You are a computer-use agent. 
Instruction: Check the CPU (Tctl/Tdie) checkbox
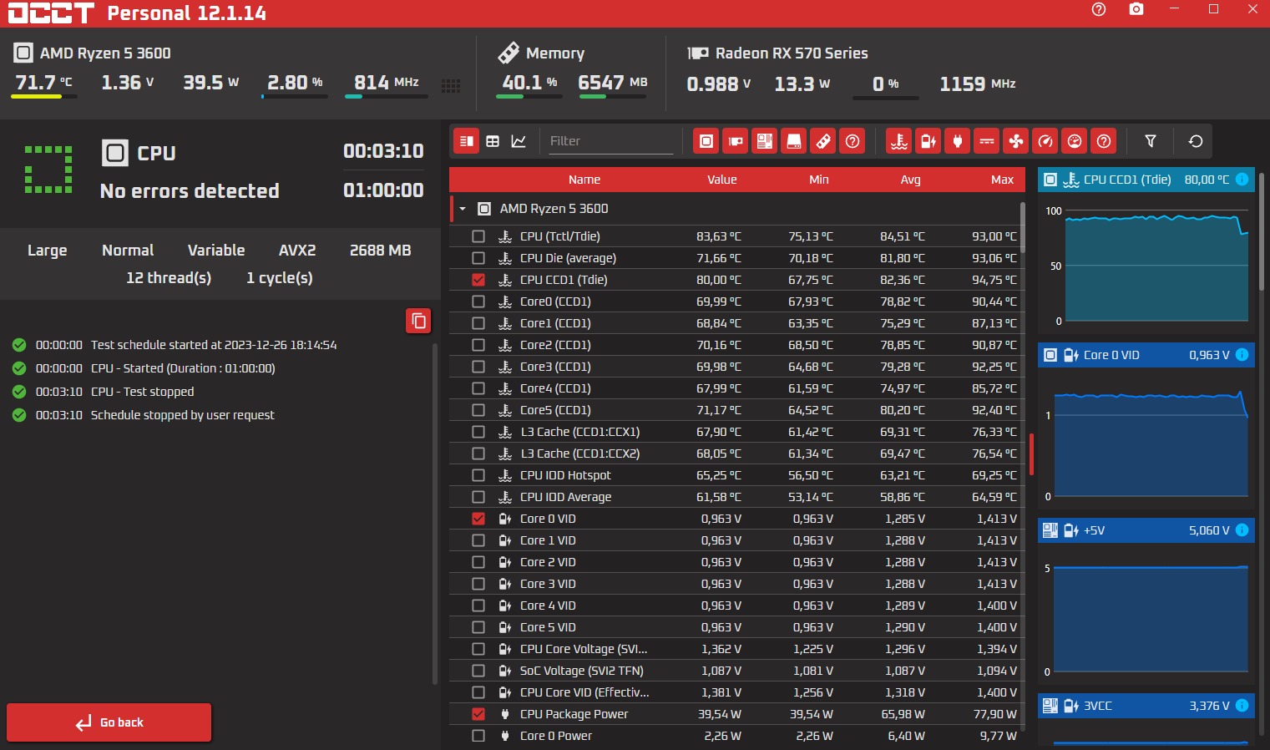tap(478, 236)
